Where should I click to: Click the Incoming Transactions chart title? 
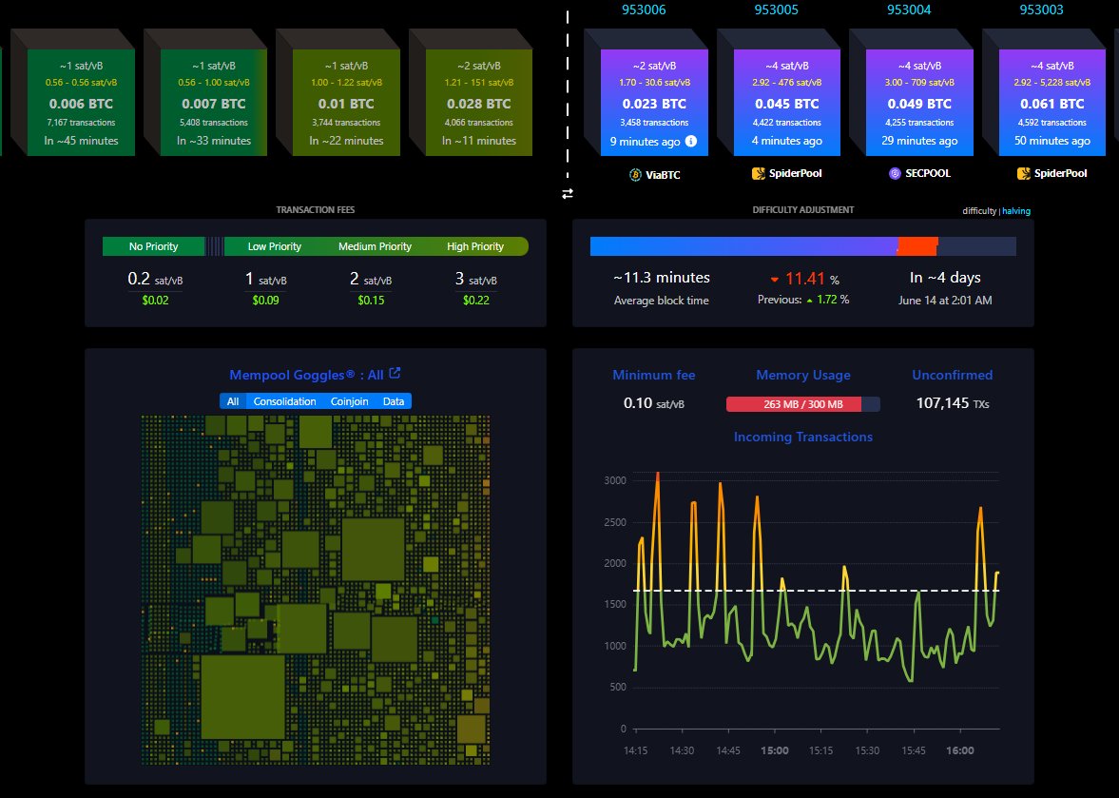point(802,437)
